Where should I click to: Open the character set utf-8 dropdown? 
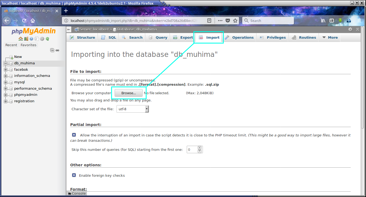pyautogui.click(x=133, y=109)
